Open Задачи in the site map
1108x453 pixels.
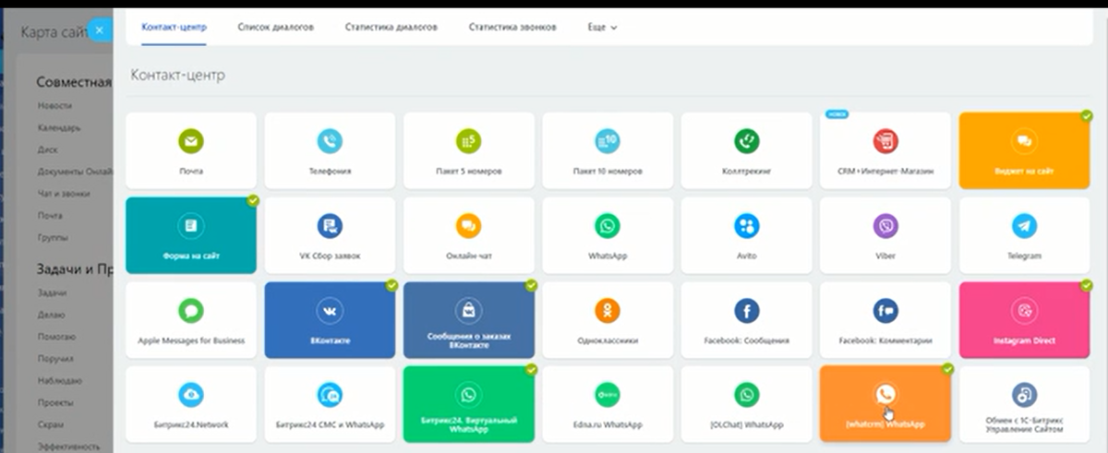pos(52,292)
